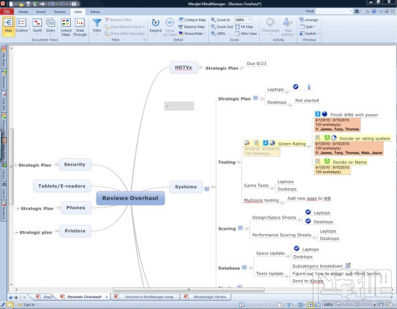Click Arrange windows
This screenshot has width=397, height=309.
tap(309, 20)
